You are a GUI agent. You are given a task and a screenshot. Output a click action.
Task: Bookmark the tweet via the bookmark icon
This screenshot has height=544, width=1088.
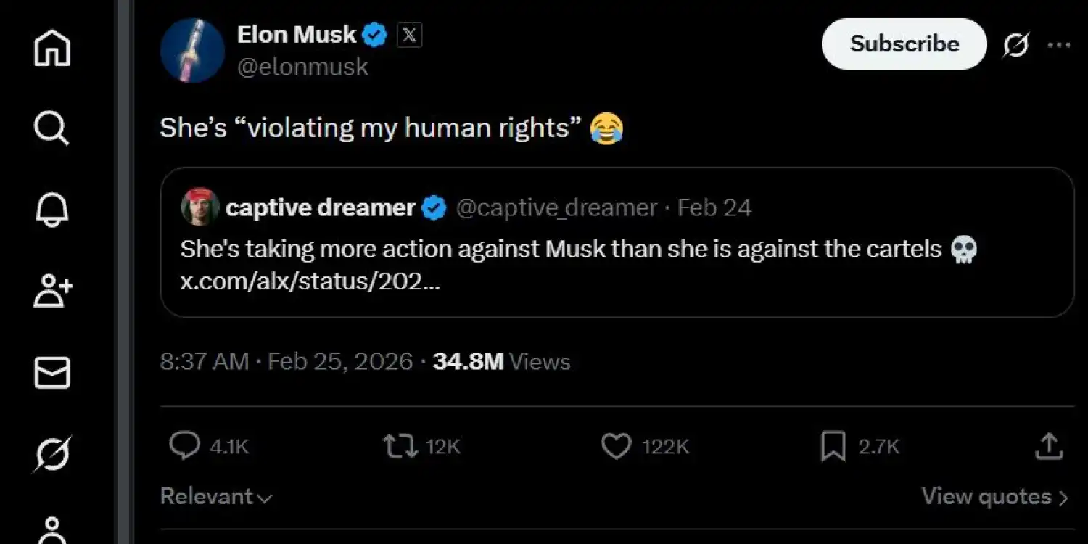[x=833, y=446]
